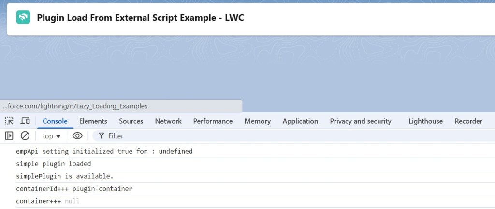The image size is (495, 209).
Task: Click the handshake app icon in page header
Action: [23, 18]
